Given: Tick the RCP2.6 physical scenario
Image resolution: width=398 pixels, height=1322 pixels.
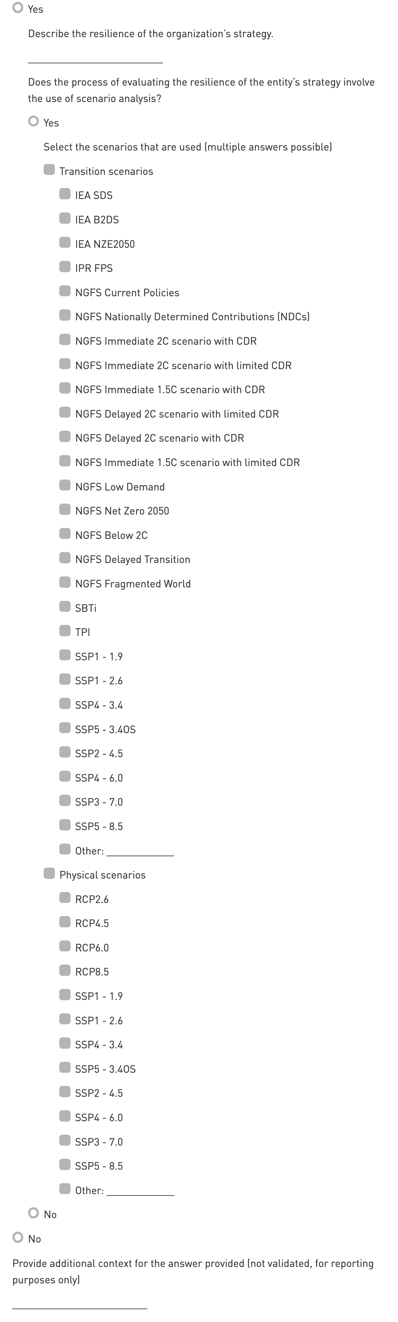Looking at the screenshot, I should coord(64,897).
